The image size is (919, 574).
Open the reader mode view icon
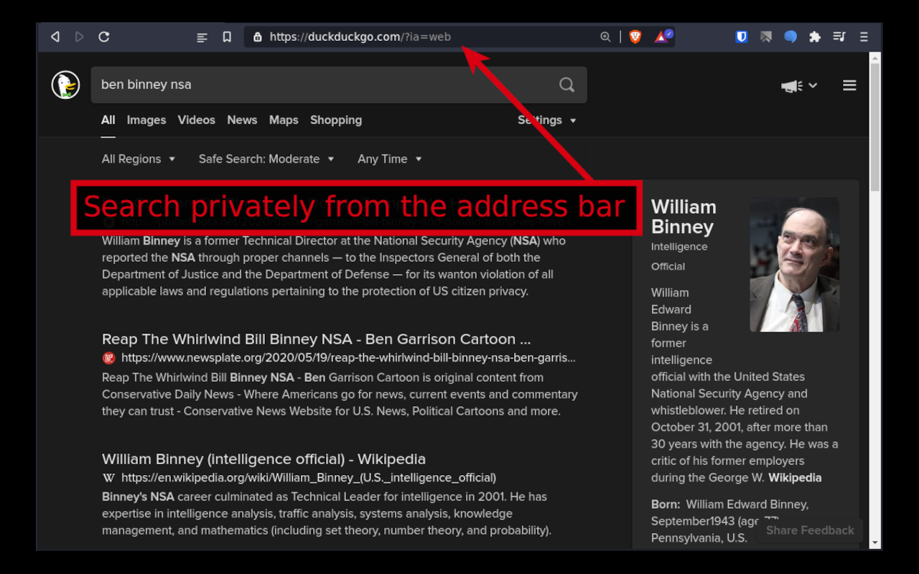[202, 37]
